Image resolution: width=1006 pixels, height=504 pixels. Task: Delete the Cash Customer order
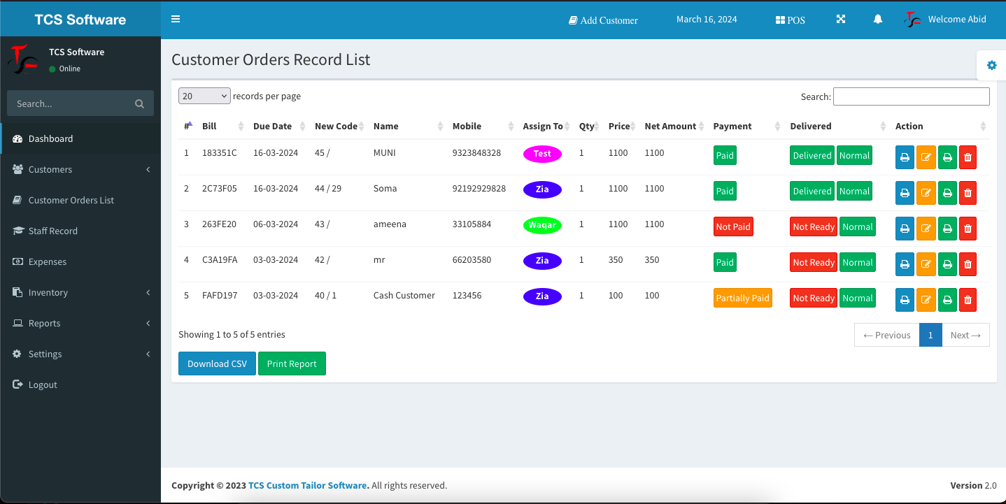(x=968, y=299)
